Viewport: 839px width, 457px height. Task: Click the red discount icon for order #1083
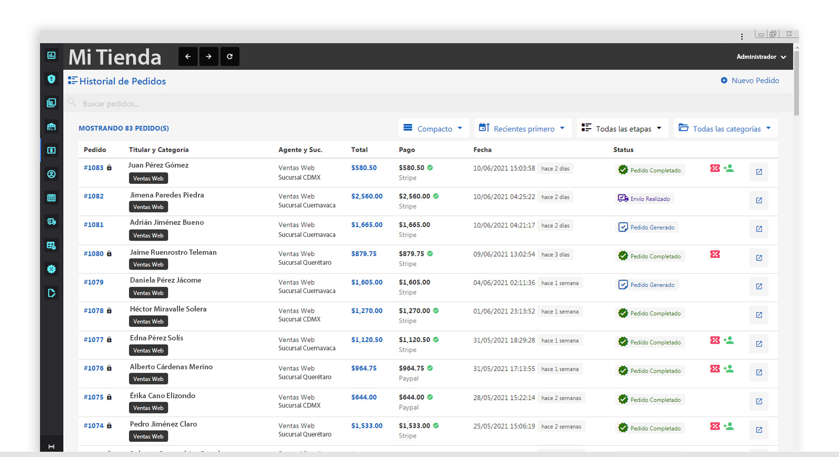coord(715,168)
